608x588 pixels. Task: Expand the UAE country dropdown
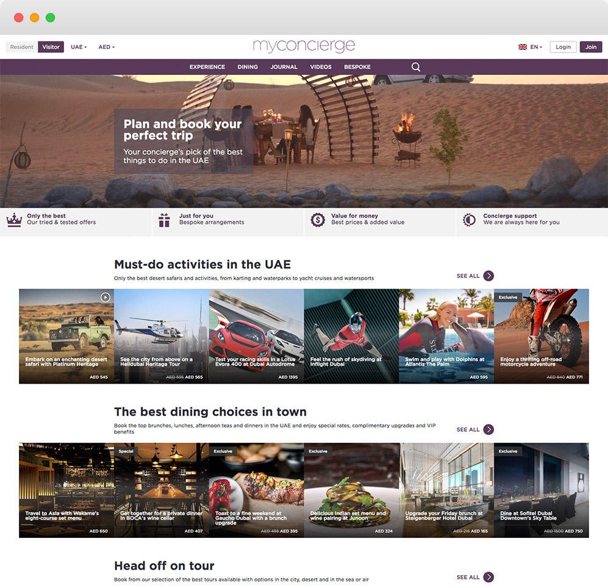[x=79, y=47]
